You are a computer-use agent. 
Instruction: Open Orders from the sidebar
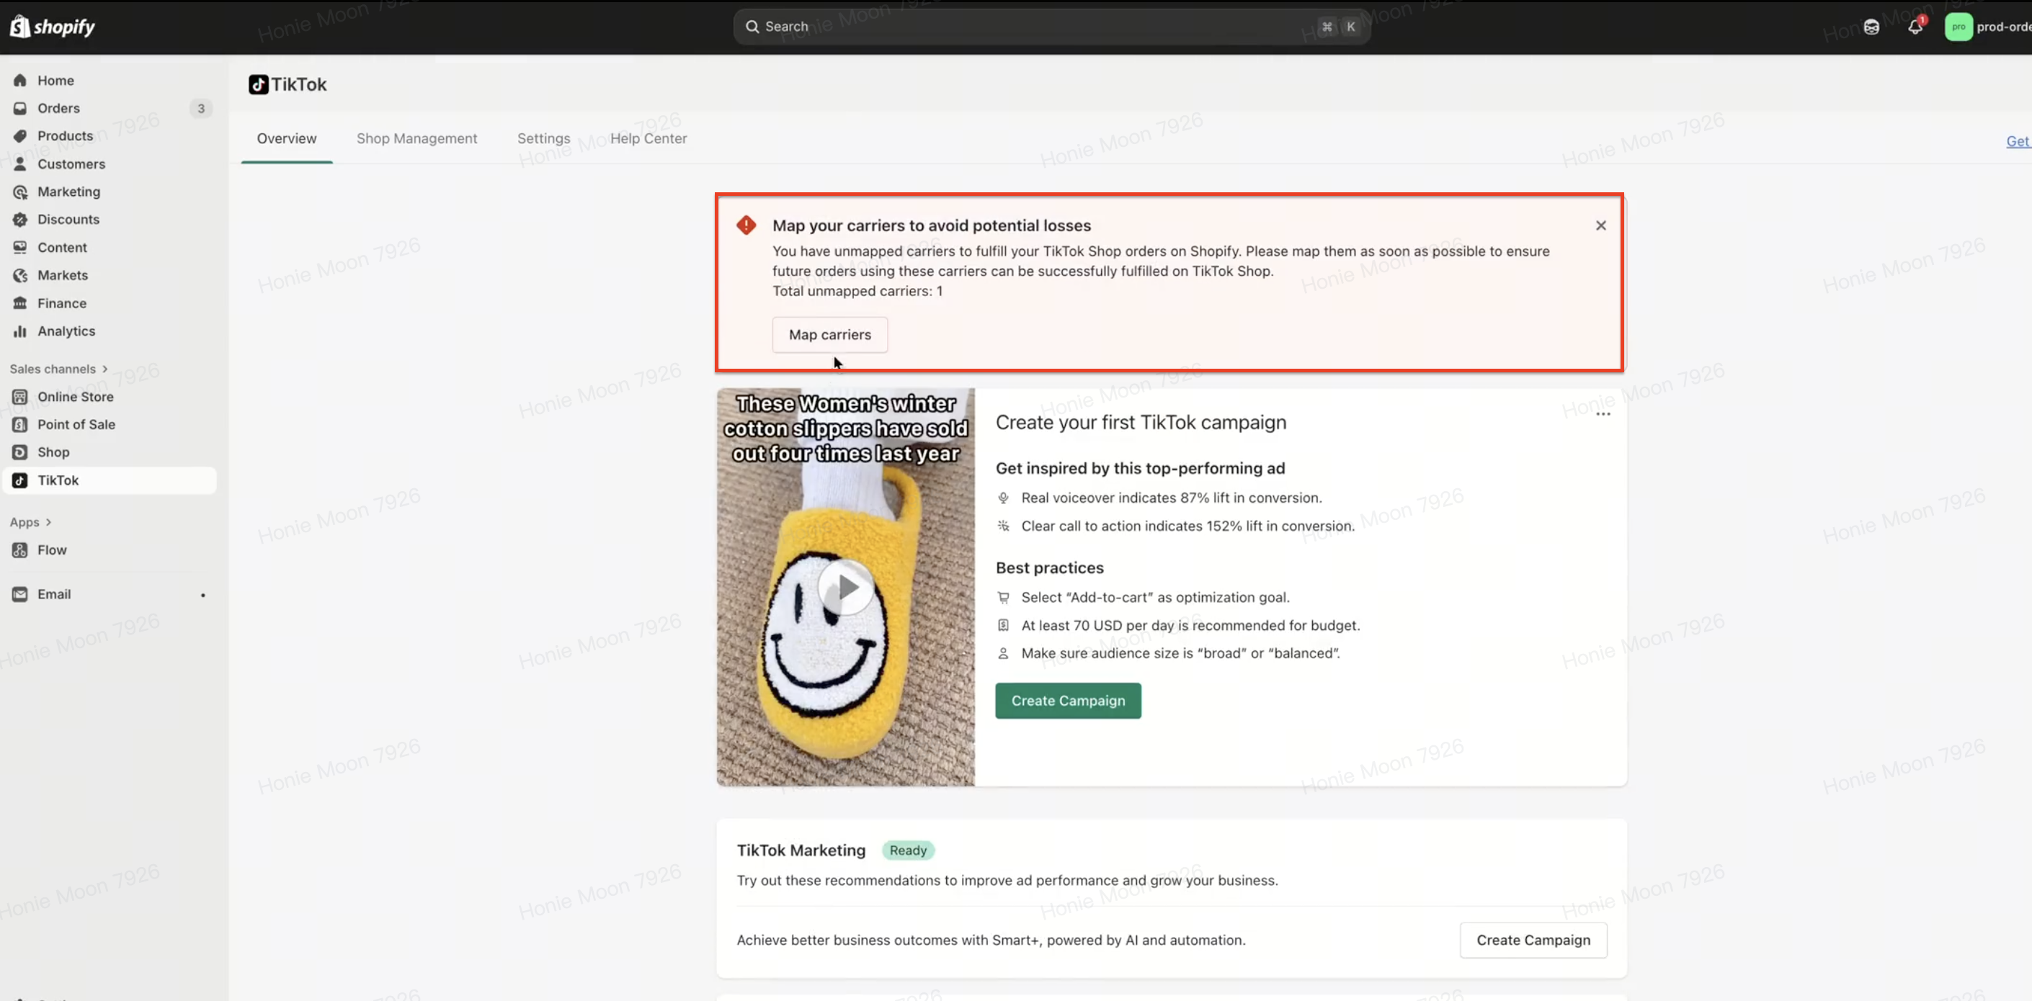(58, 108)
